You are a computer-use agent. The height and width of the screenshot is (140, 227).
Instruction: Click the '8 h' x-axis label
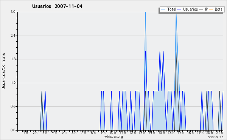pyautogui.click(x=93, y=132)
